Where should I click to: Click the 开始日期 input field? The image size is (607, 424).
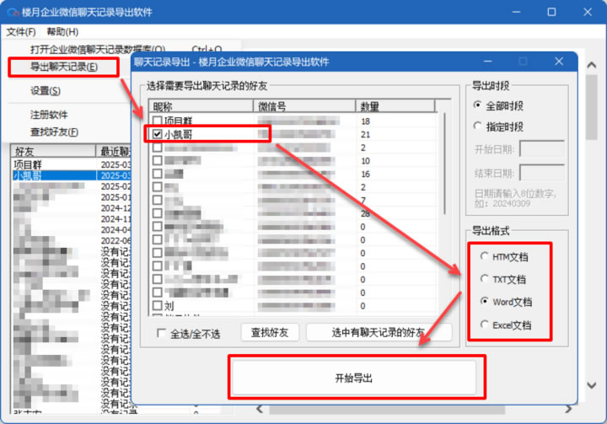coord(541,149)
